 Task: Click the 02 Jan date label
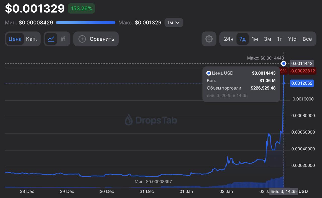[226, 191]
